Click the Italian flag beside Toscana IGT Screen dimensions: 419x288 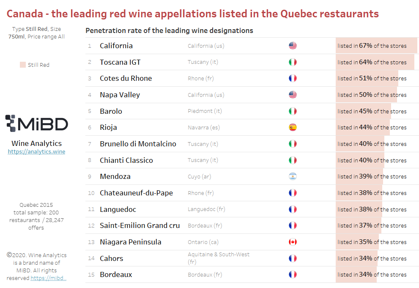293,62
